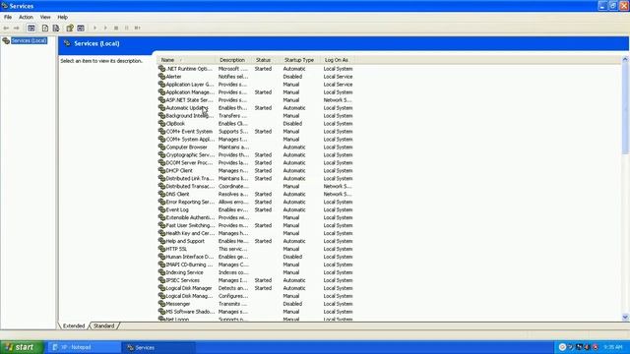Sort by the Description column header
The height and width of the screenshot is (354, 630).
[x=232, y=60]
